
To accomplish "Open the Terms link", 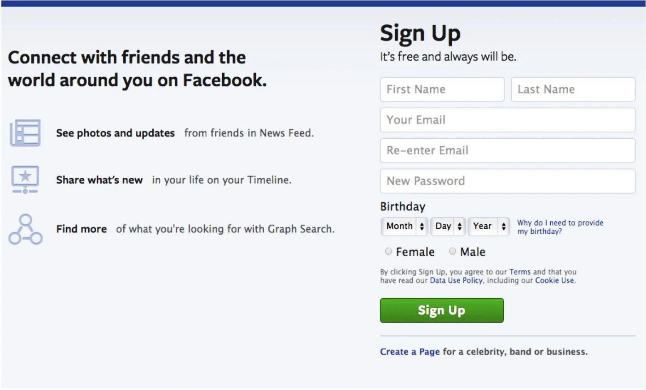I will point(519,272).
